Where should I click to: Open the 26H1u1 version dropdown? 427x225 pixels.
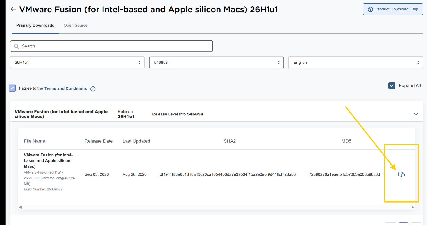(x=77, y=63)
